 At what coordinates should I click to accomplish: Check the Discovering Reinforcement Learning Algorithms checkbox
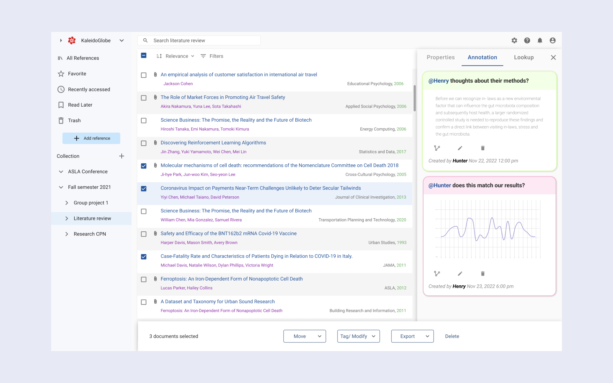click(144, 143)
